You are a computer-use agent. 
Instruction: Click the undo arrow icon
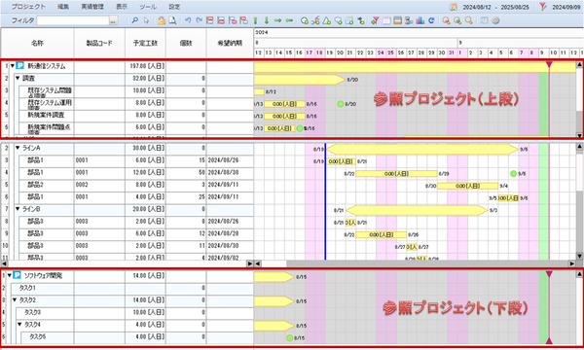(x=188, y=20)
